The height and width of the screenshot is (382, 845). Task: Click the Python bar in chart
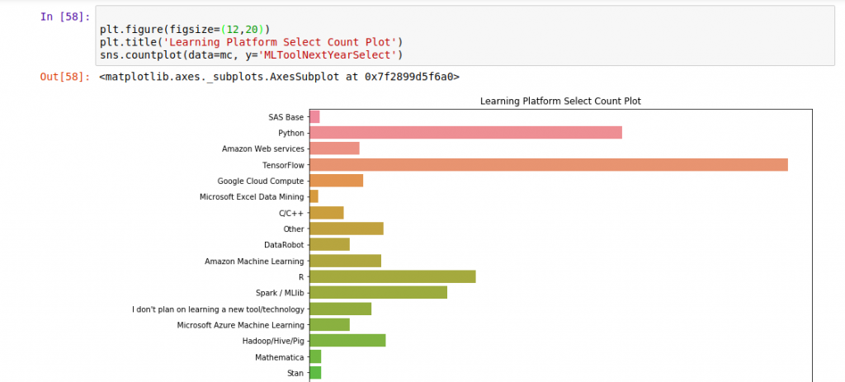(465, 133)
